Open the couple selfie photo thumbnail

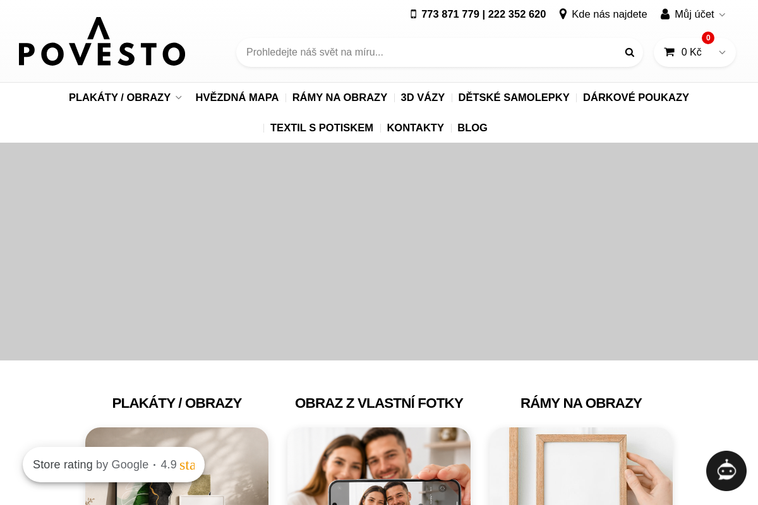(x=379, y=466)
